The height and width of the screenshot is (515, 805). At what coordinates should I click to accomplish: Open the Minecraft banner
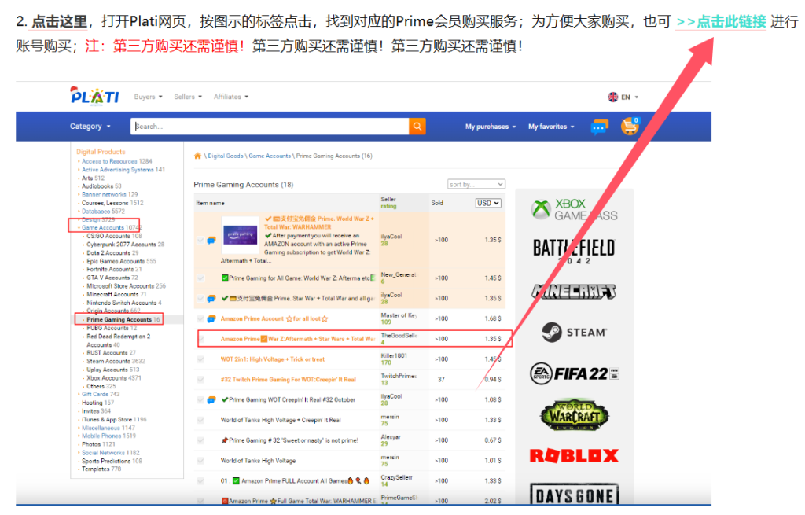pos(574,292)
